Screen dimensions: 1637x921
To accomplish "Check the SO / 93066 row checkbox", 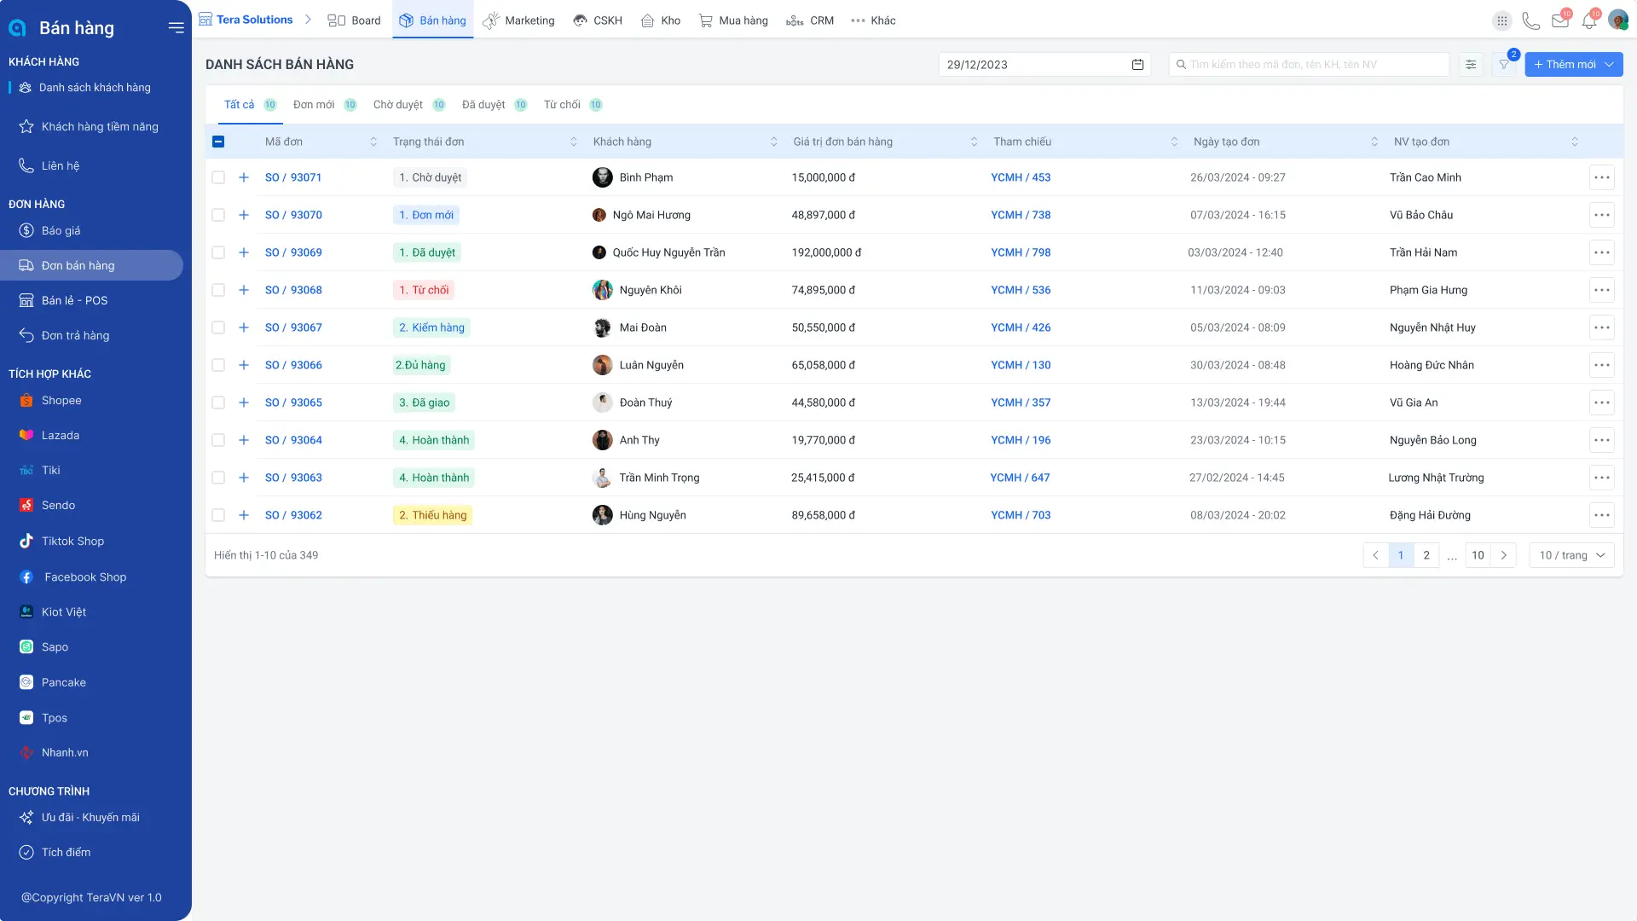I will coord(218,365).
